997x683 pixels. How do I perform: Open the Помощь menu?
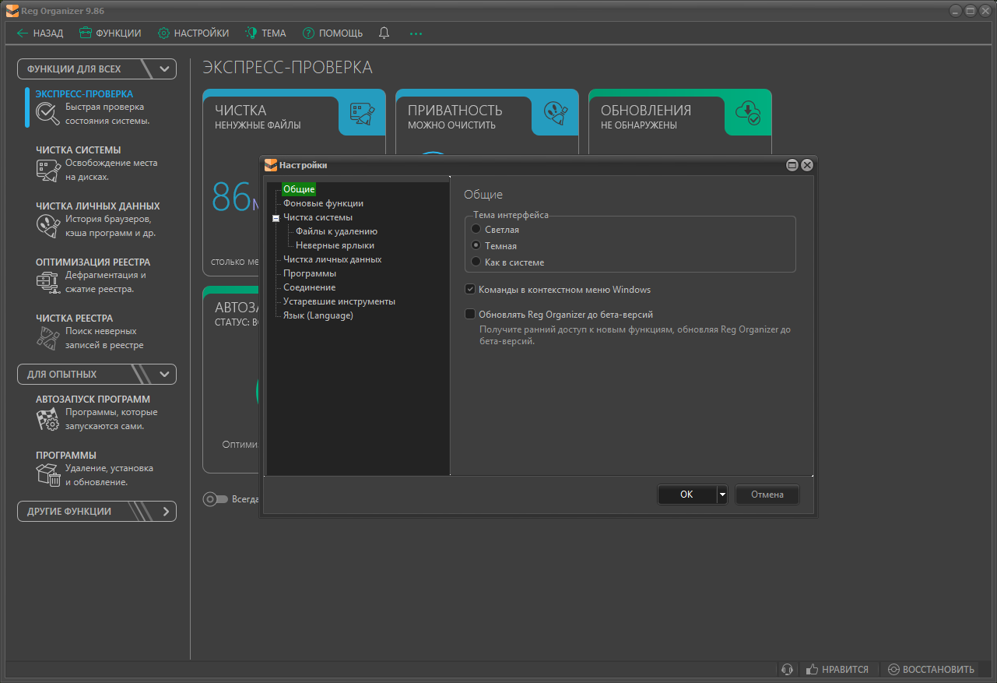(332, 33)
